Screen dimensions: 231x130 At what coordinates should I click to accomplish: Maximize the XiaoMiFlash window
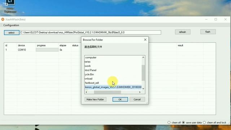point(216,19)
